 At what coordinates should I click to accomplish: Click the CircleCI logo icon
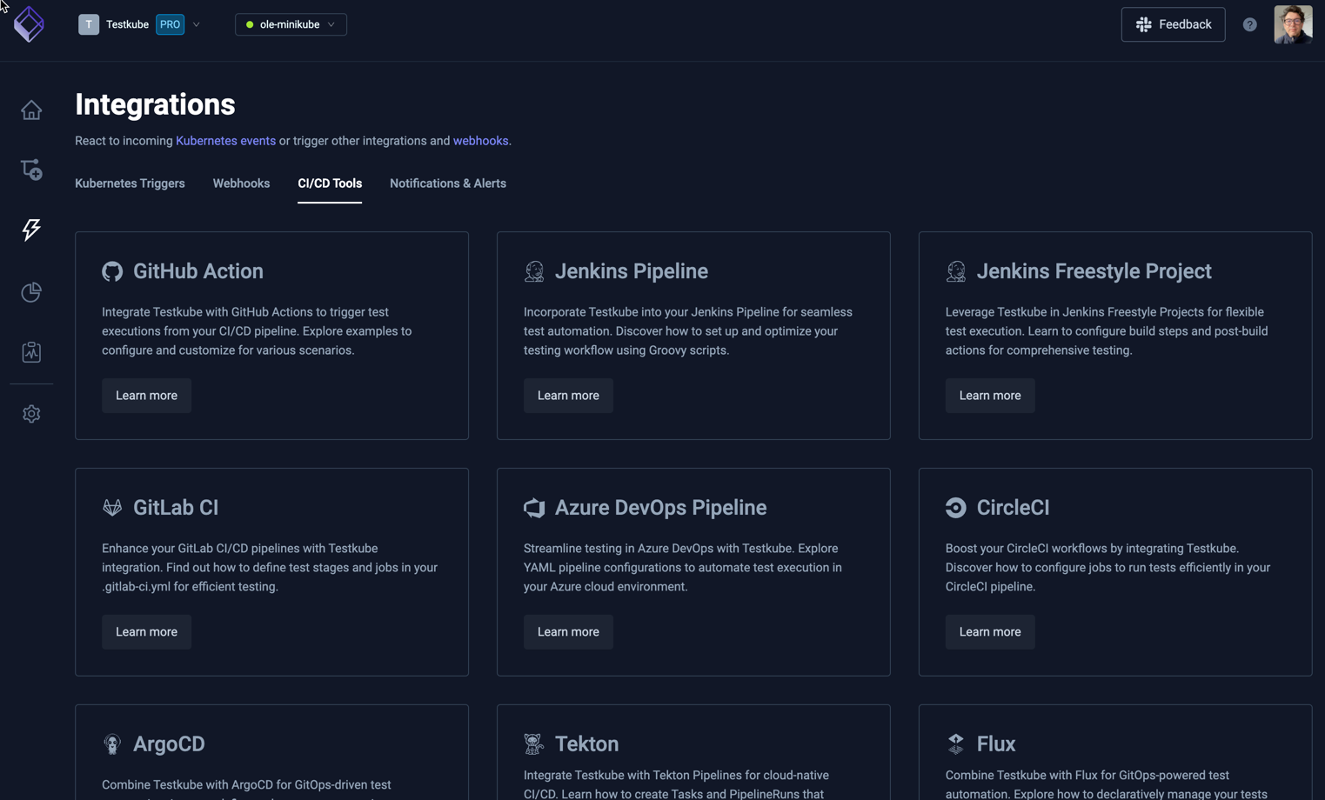[956, 507]
